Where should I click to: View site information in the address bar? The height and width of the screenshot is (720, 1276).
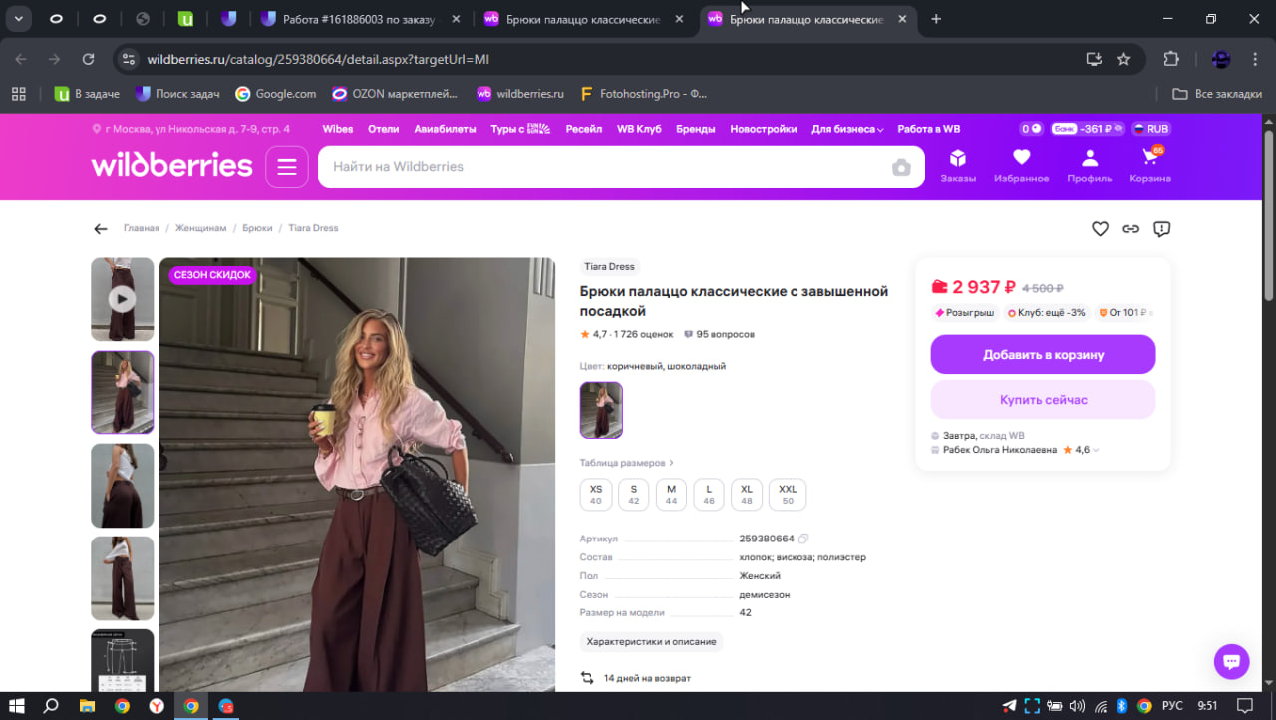click(x=128, y=59)
